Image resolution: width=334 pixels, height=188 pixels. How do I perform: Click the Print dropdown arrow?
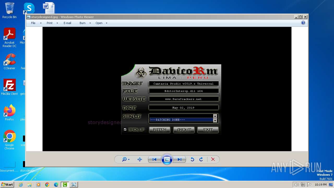pyautogui.click(x=57, y=23)
